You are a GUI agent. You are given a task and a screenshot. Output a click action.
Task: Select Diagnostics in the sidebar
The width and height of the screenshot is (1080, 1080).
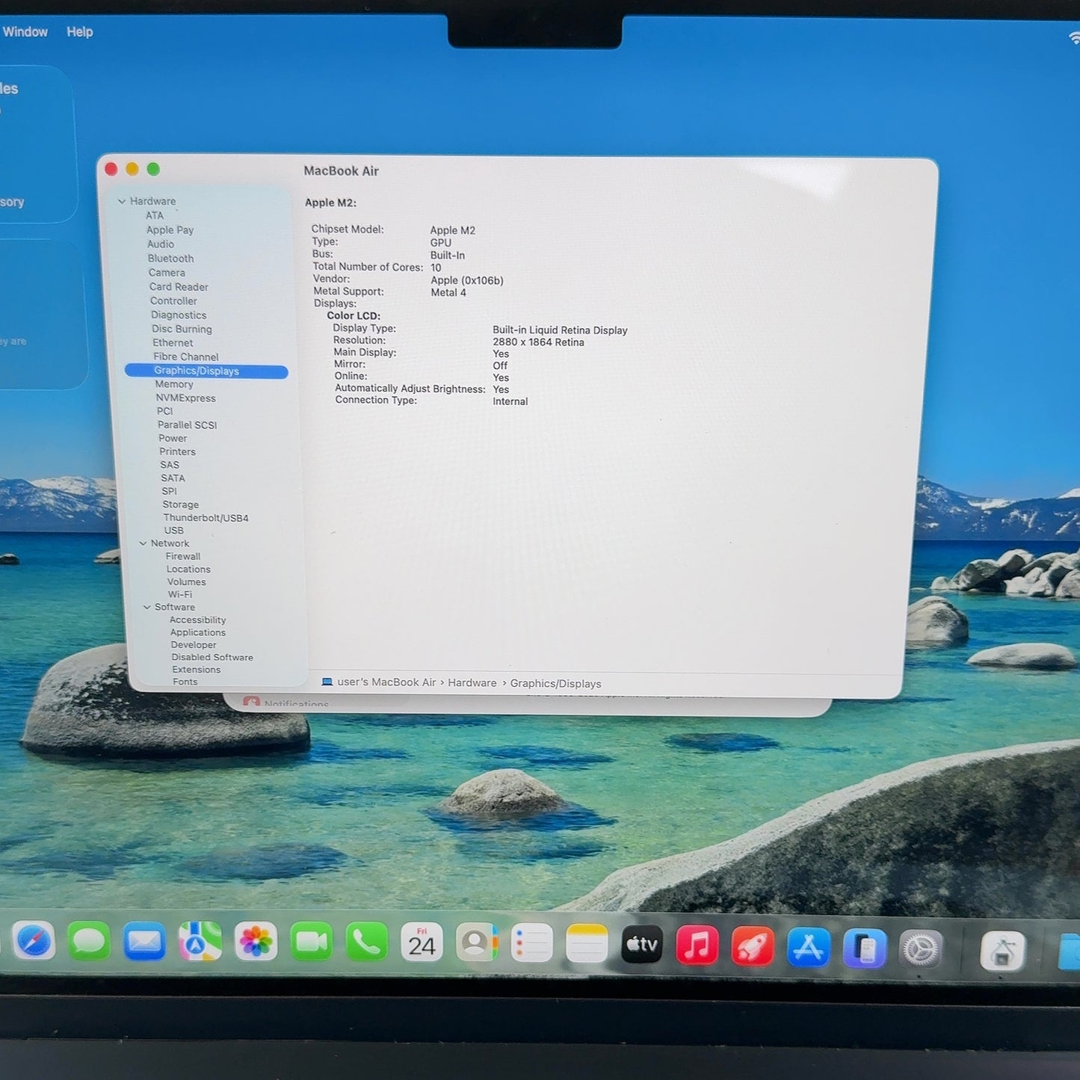(179, 315)
